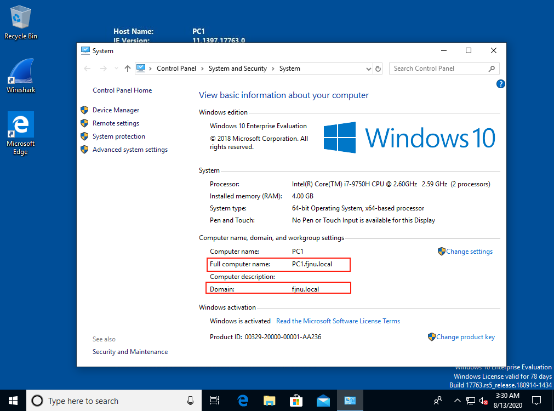Open the recent locations dropdown arrow

(116, 68)
